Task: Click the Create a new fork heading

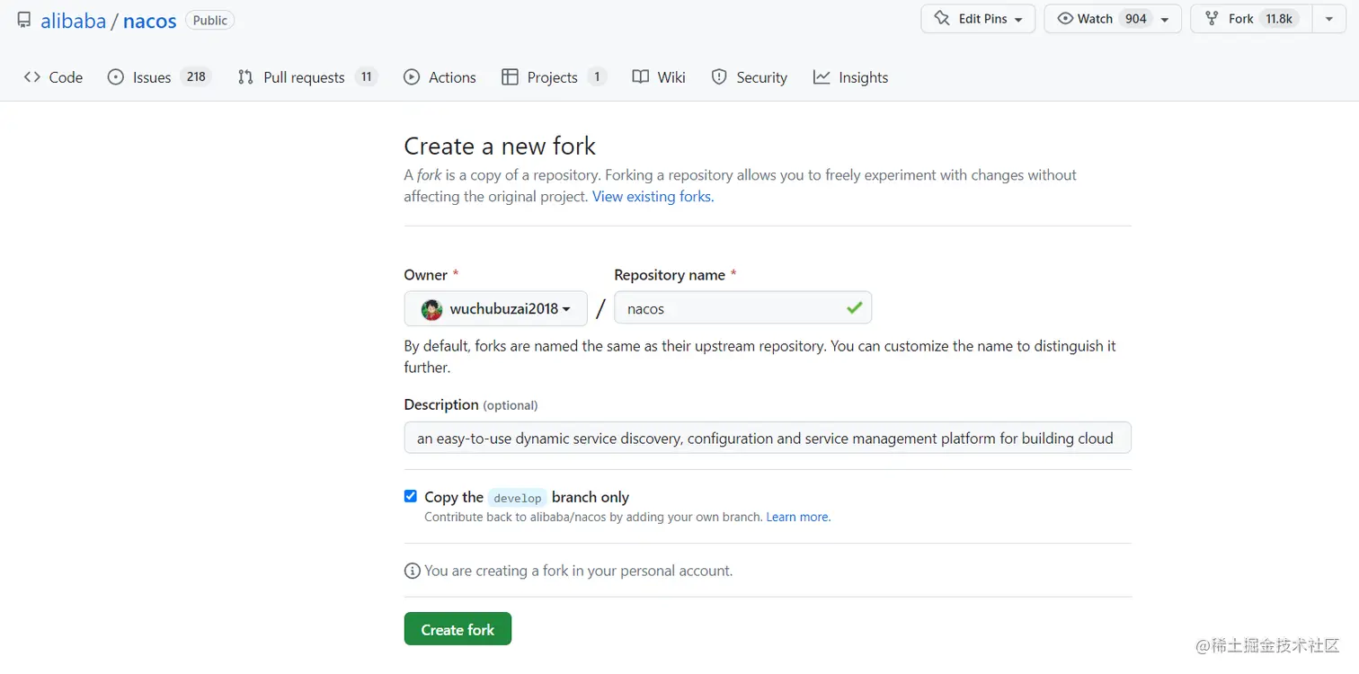Action: click(x=500, y=146)
